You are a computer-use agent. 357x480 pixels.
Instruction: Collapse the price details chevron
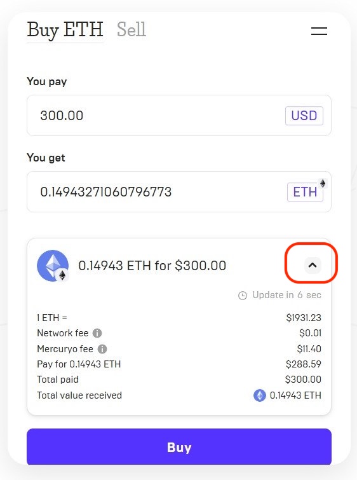[x=313, y=265]
